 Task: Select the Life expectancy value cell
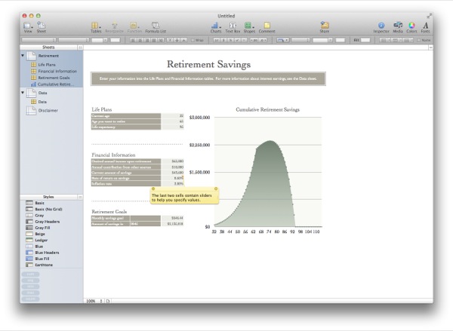tap(172, 127)
